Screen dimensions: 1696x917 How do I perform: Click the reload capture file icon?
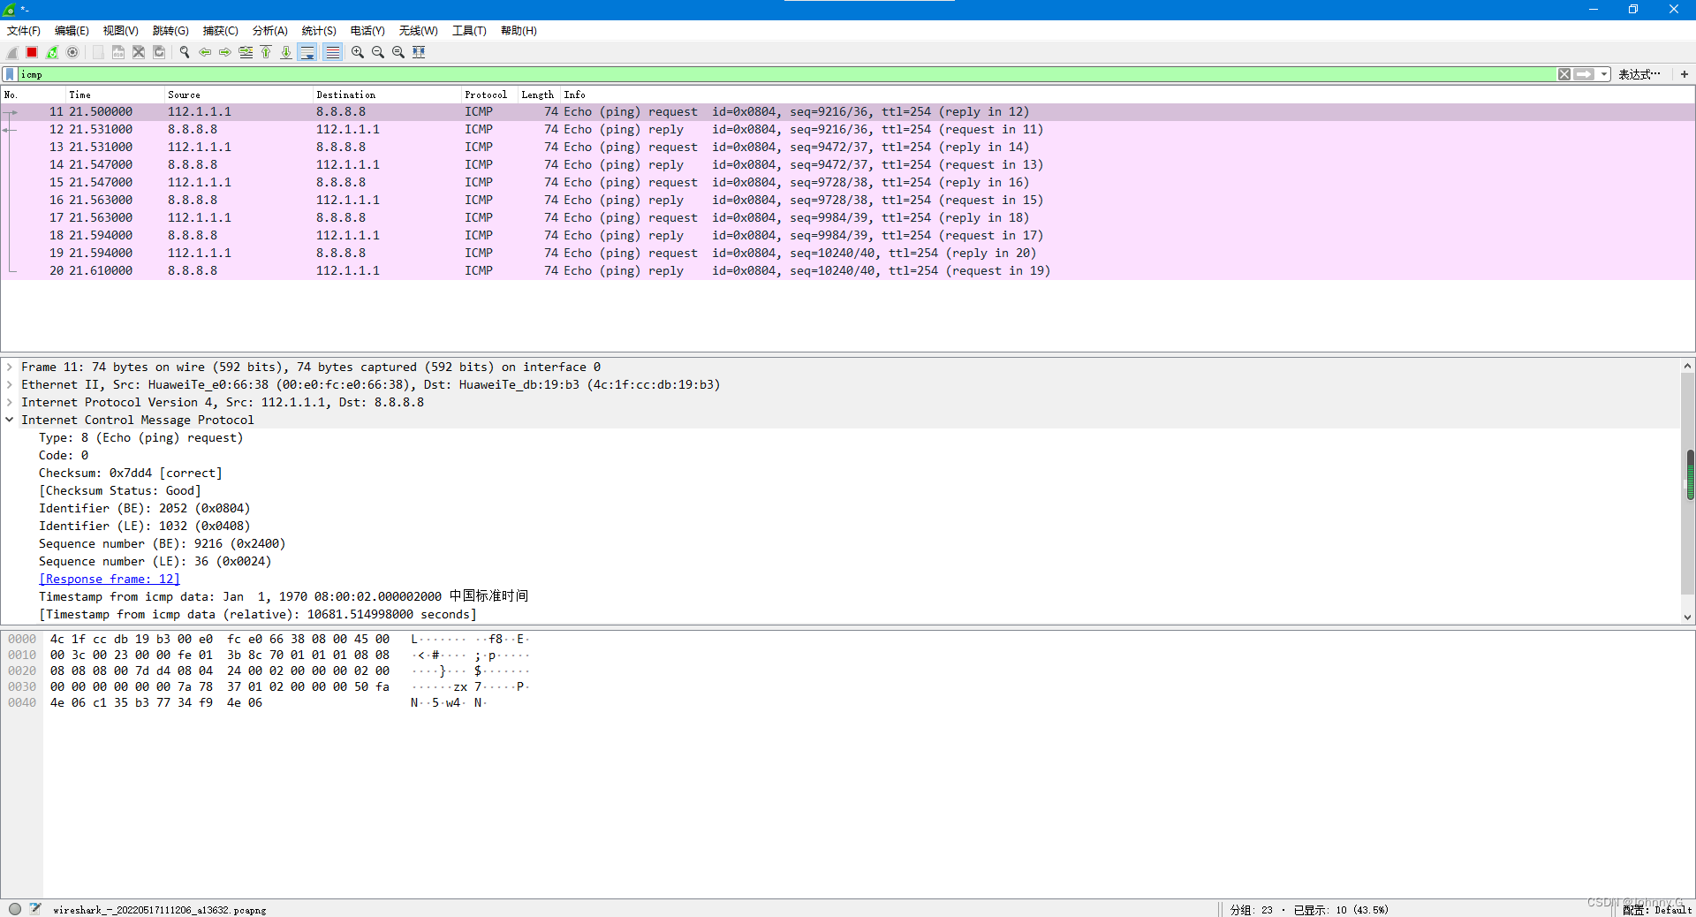pyautogui.click(x=159, y=52)
